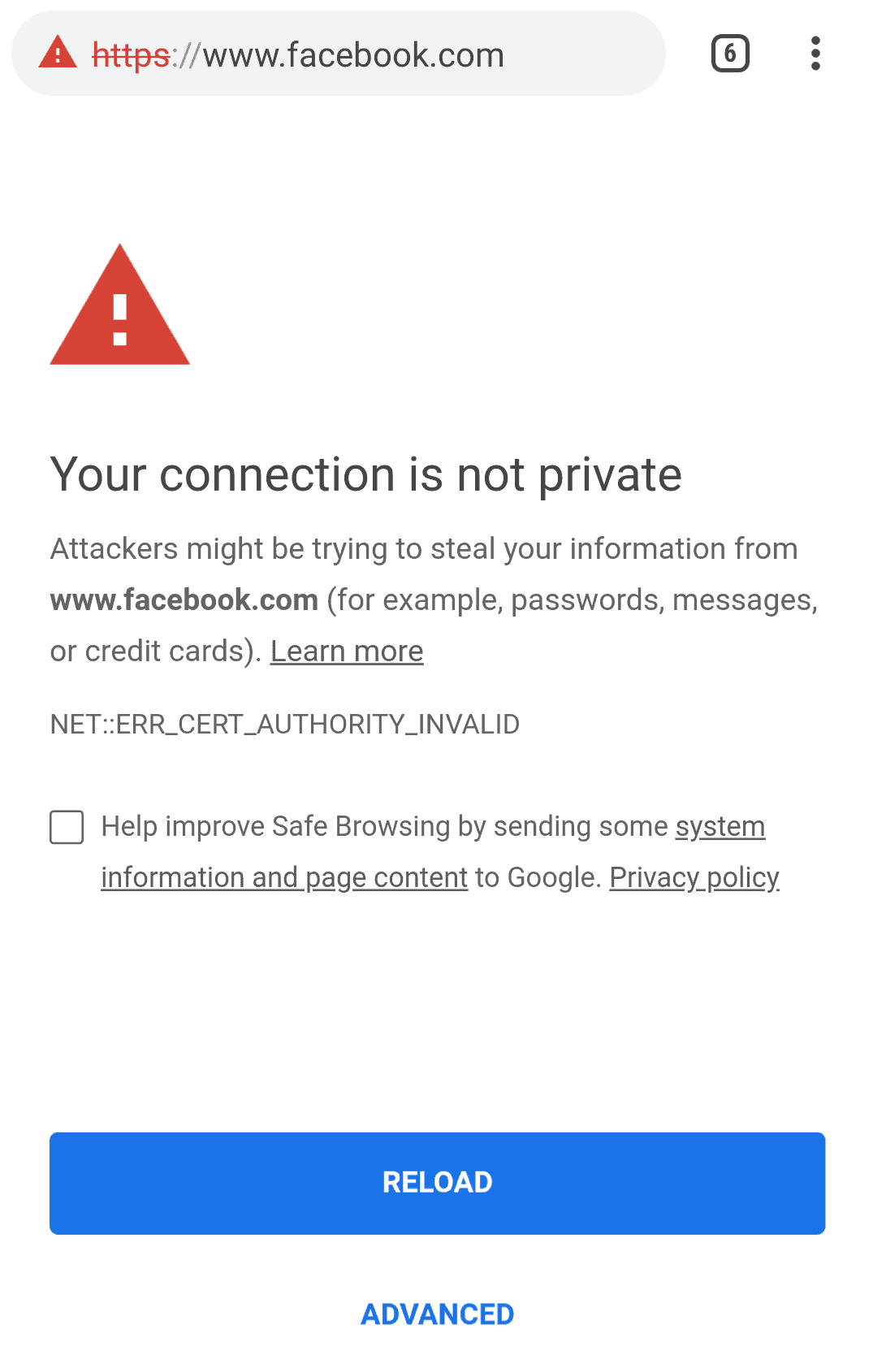Viewport: 873px width, 1359px height.
Task: View connection details via the address bar warning badge
Action: point(58,52)
